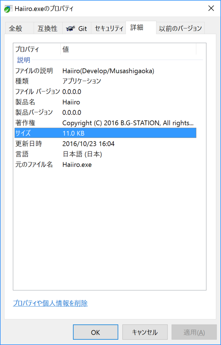Click the Git tab's tortoise icon

[x=70, y=28]
